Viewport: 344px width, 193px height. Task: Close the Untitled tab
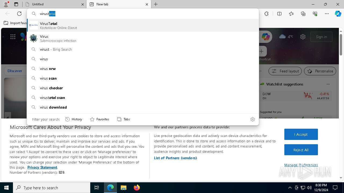[83, 4]
